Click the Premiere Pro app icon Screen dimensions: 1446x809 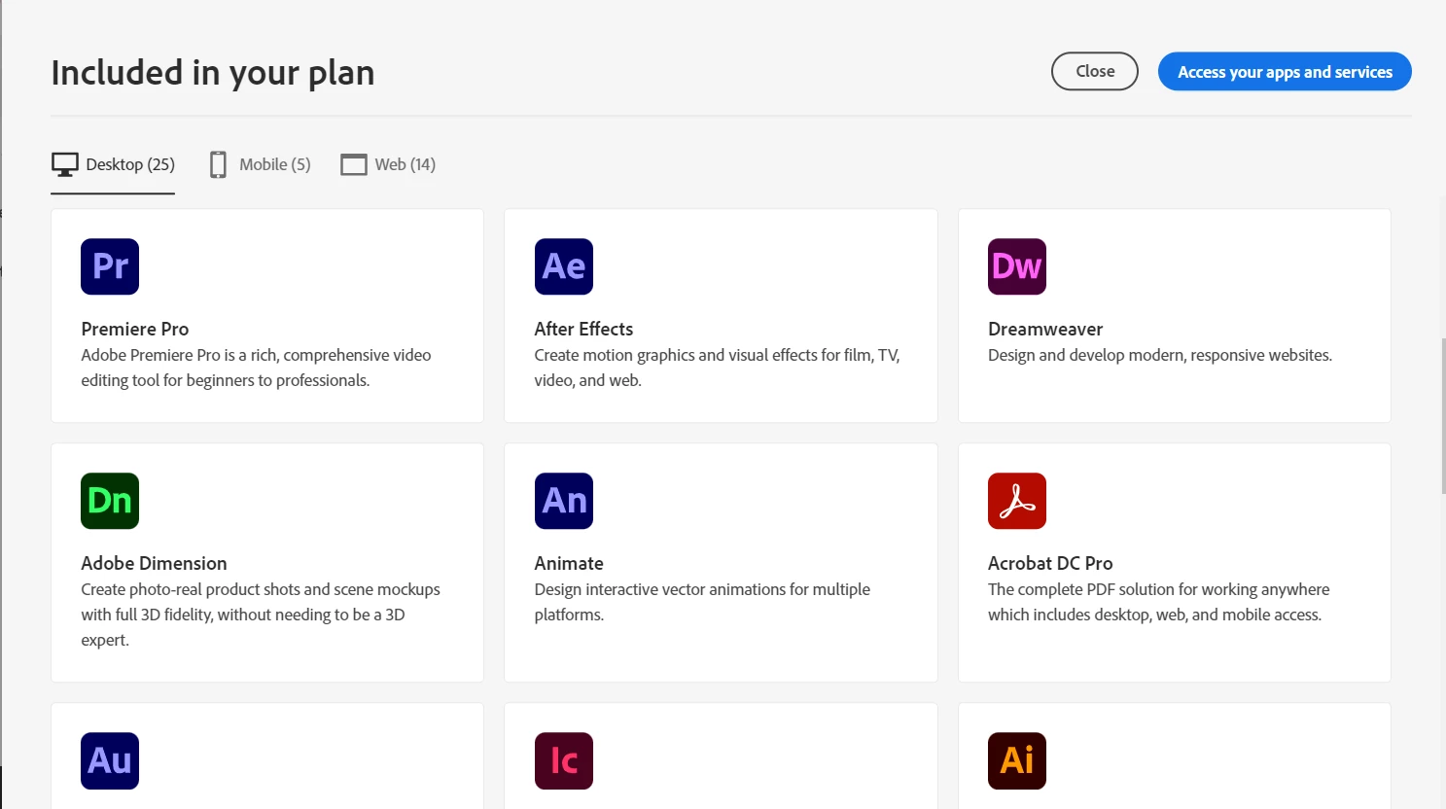(110, 266)
